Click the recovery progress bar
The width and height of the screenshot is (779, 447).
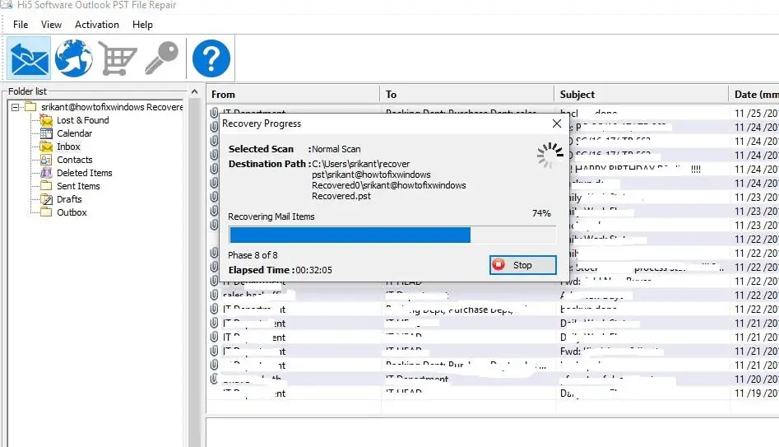(392, 235)
